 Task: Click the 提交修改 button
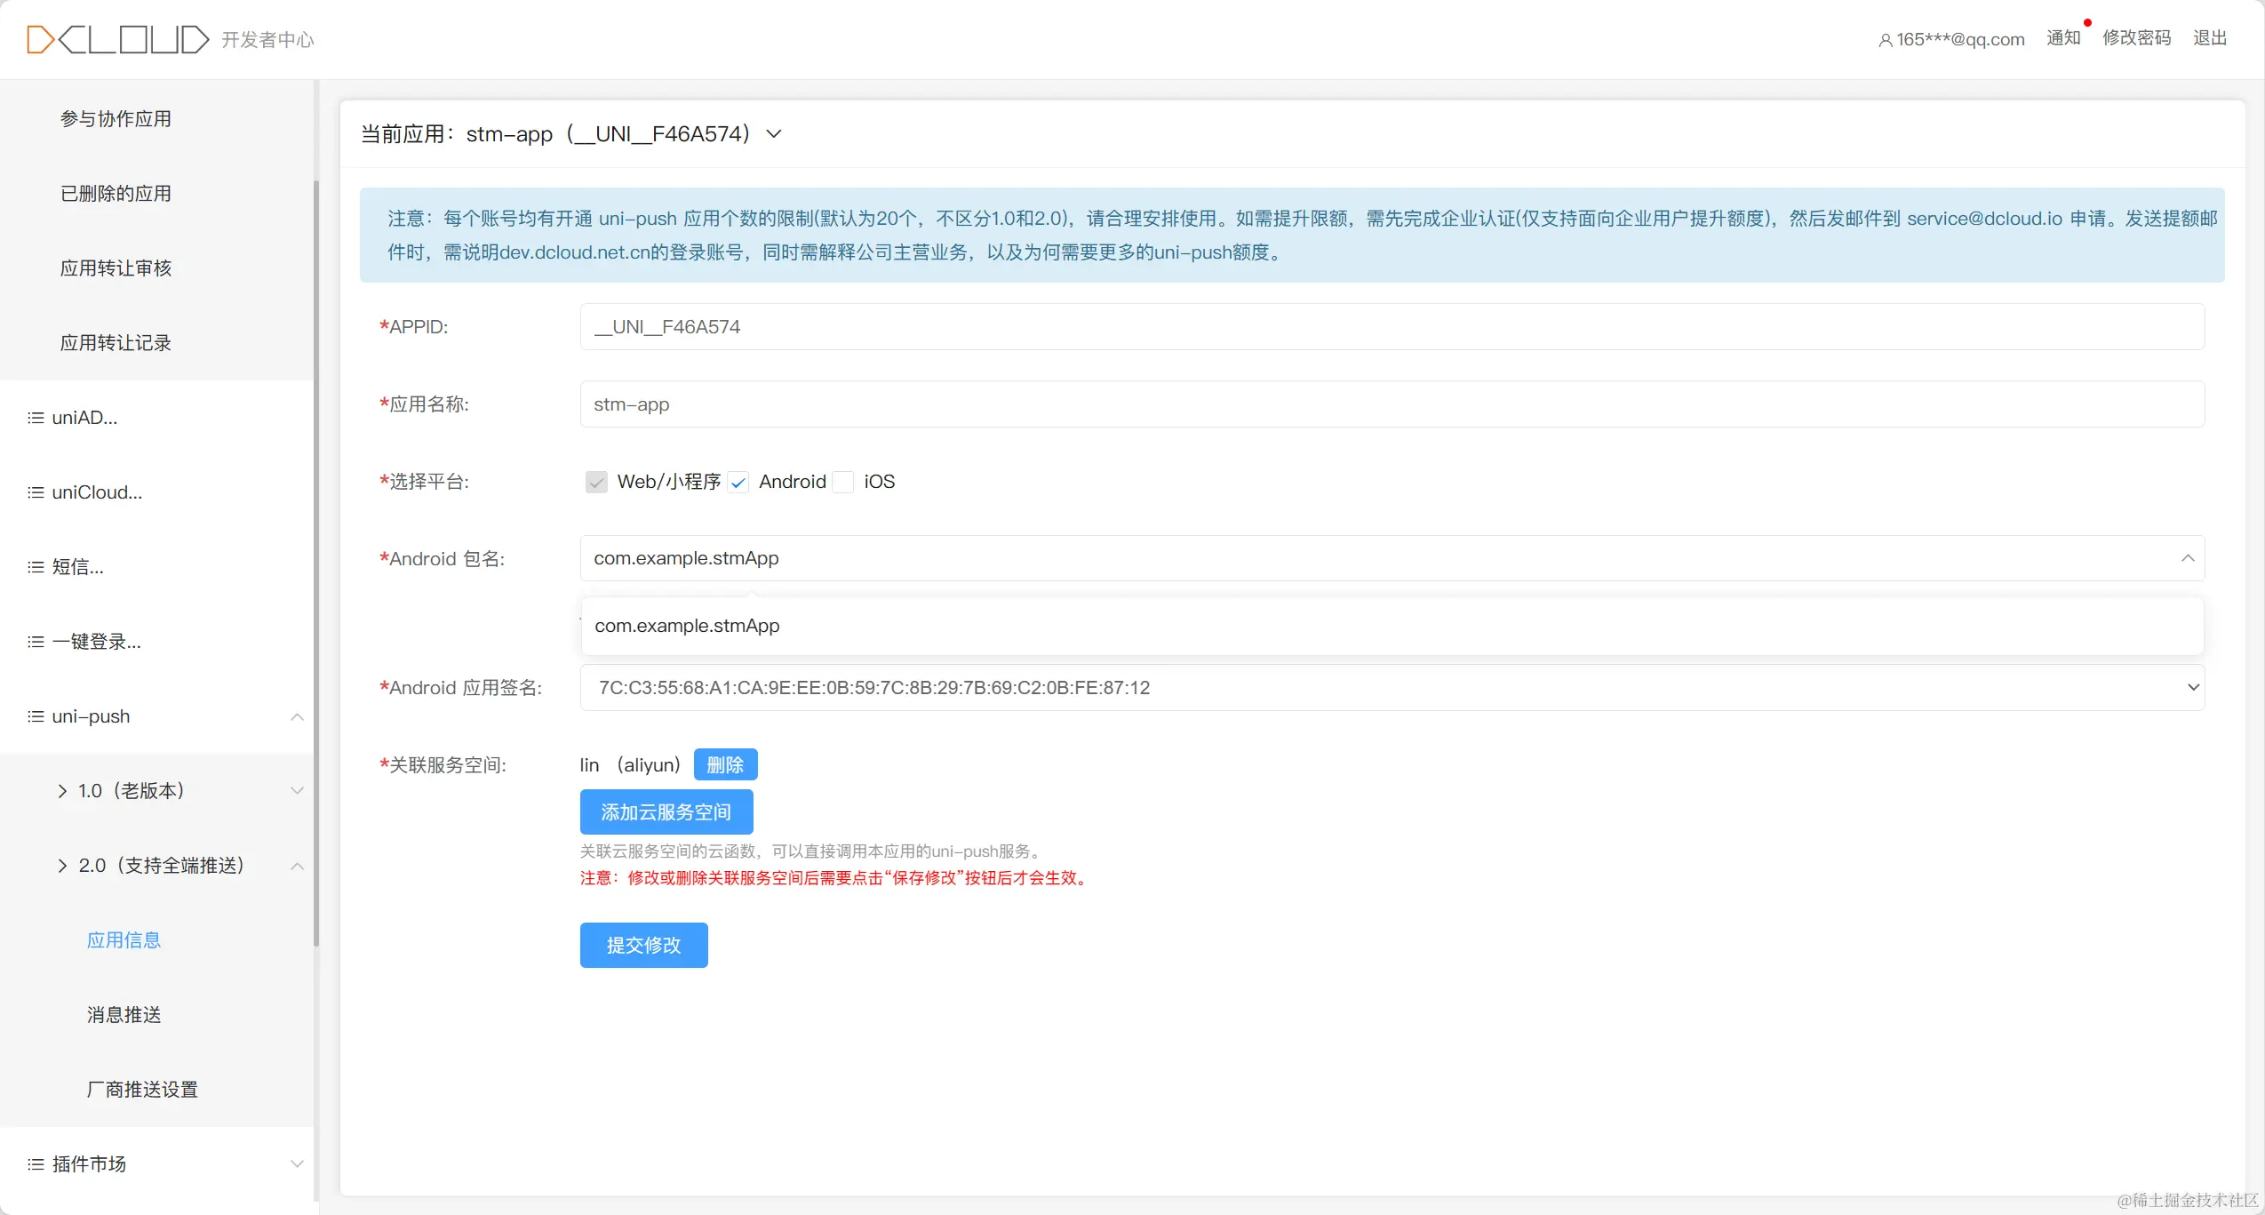click(643, 945)
